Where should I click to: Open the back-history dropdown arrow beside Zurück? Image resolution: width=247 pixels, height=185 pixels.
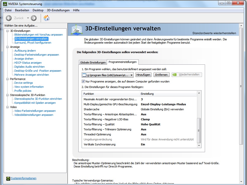(28, 18)
